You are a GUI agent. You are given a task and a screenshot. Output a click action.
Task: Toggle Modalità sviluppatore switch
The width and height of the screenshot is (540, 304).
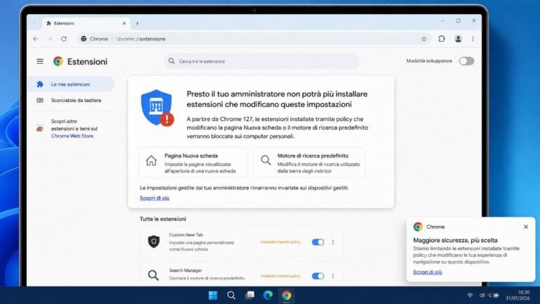[x=466, y=61]
